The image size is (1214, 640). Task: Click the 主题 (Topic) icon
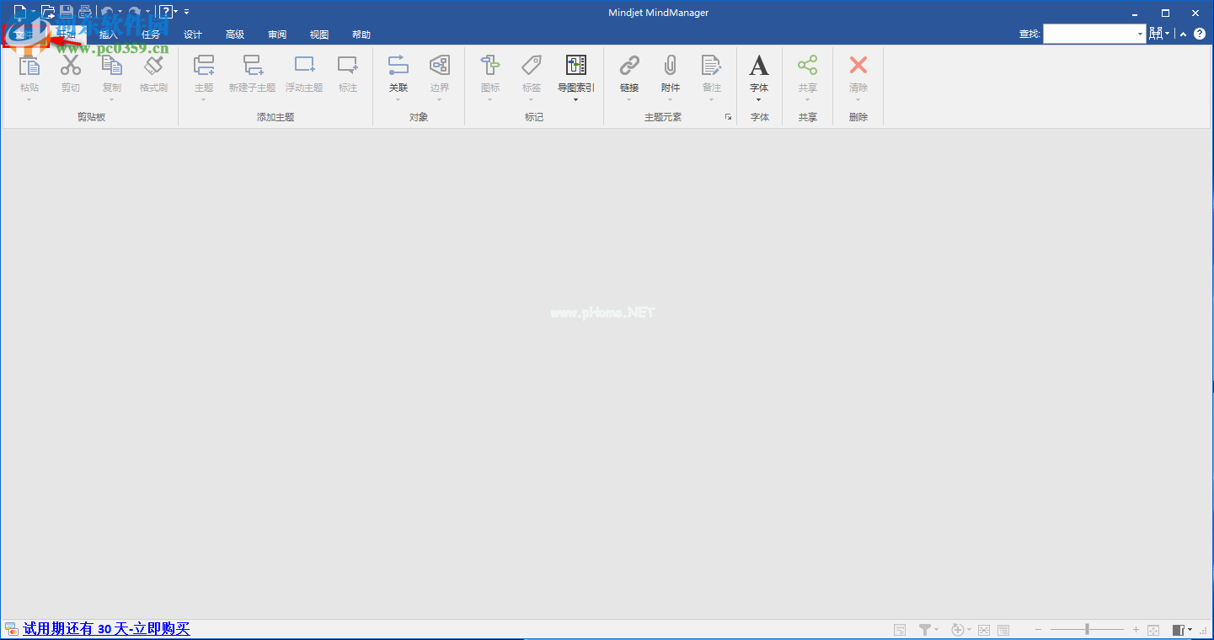[204, 65]
